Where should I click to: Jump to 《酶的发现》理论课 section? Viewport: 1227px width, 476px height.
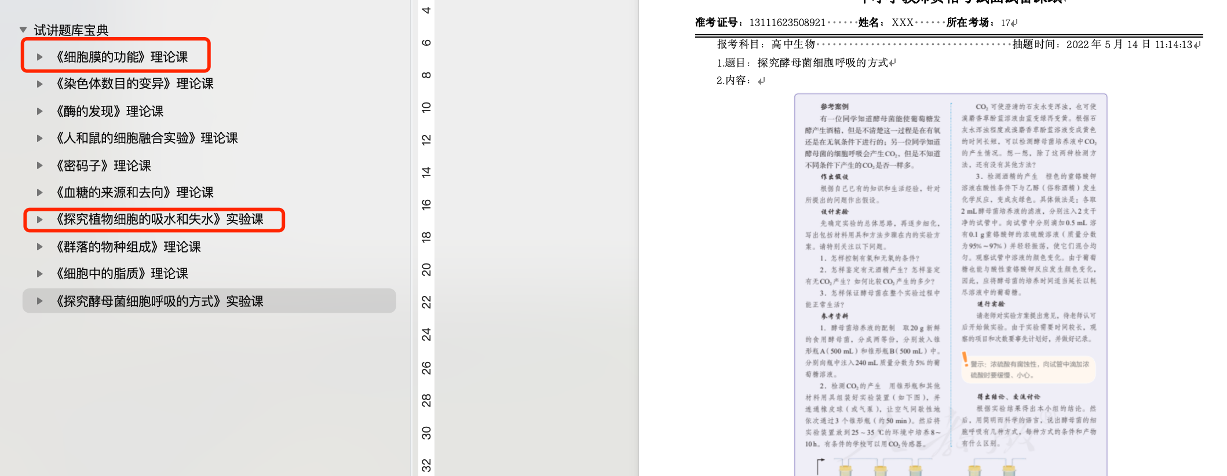point(109,111)
